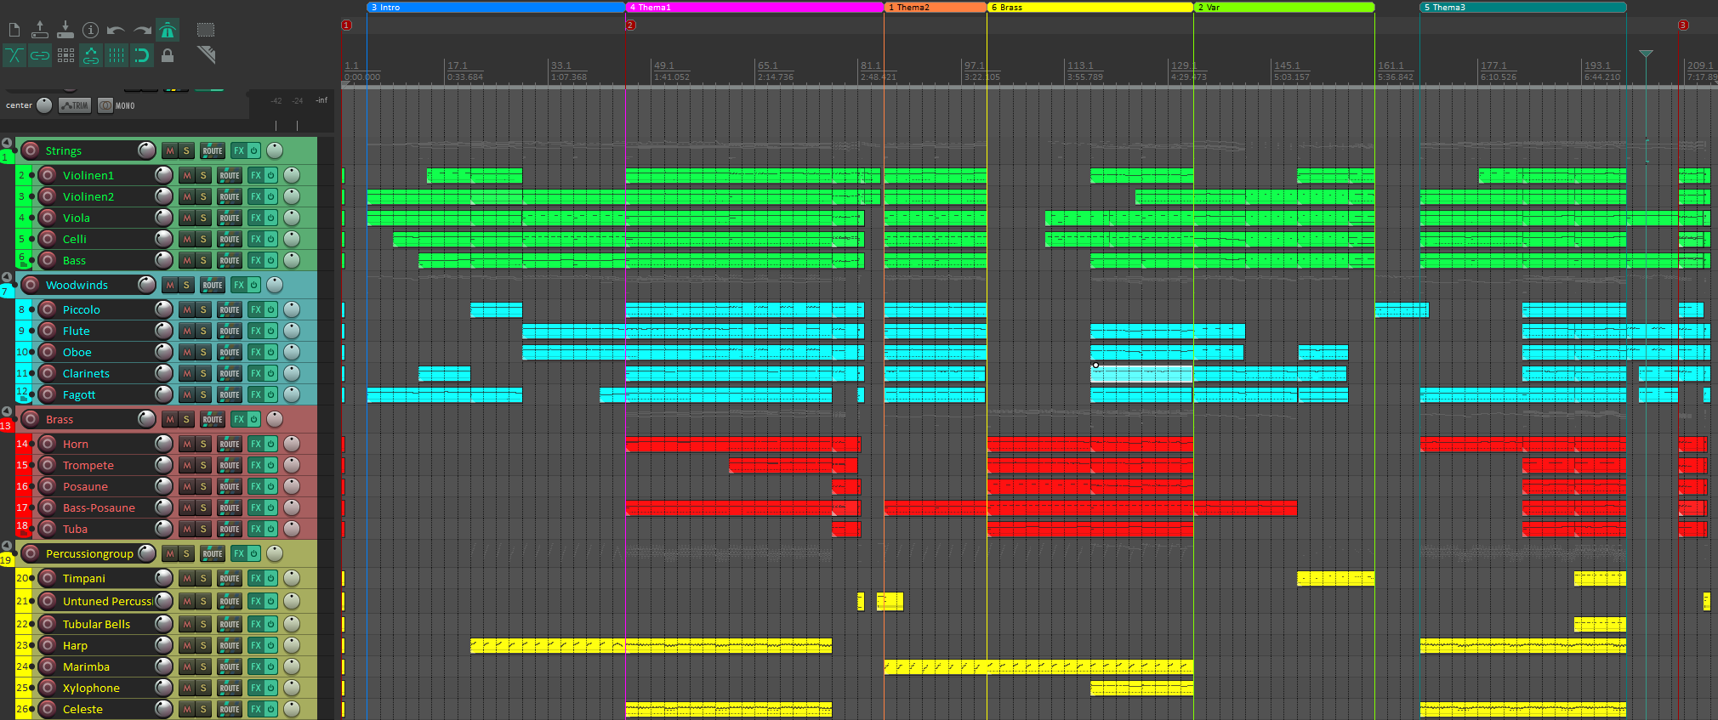Open ROUTE settings for Horn track
Viewport: 1718px width, 720px height.
229,444
